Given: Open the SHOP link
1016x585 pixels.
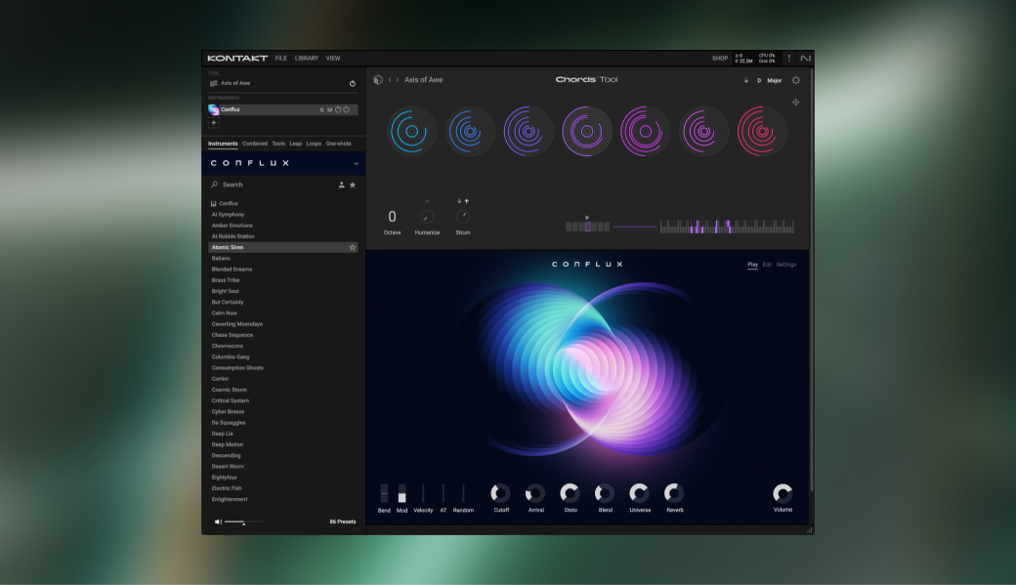Looking at the screenshot, I should [x=720, y=59].
